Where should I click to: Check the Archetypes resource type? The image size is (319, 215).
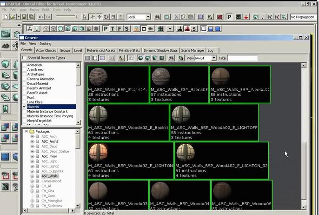pos(24,74)
